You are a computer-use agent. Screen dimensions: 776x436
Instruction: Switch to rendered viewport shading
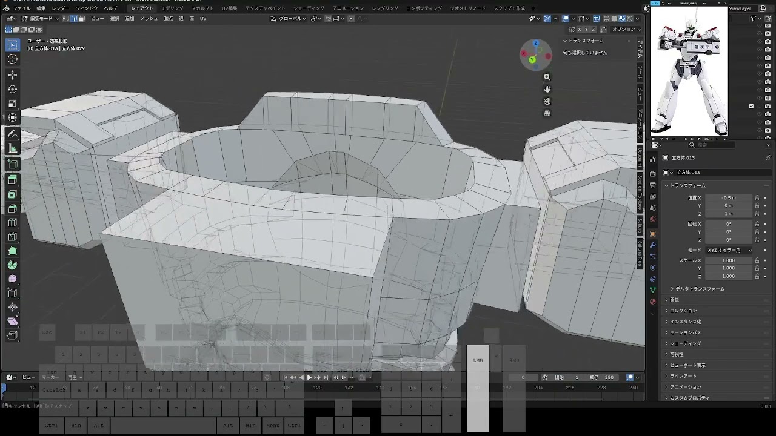(629, 19)
